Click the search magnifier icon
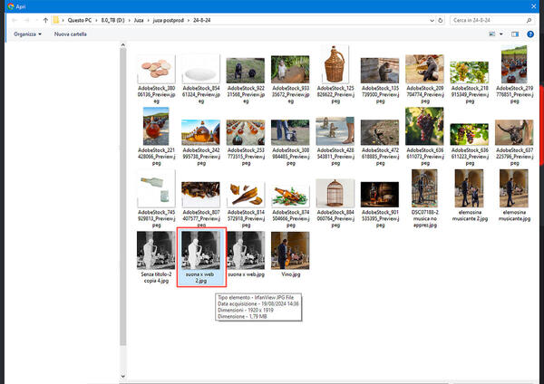Screen dimensions: 544x384 (529, 18)
